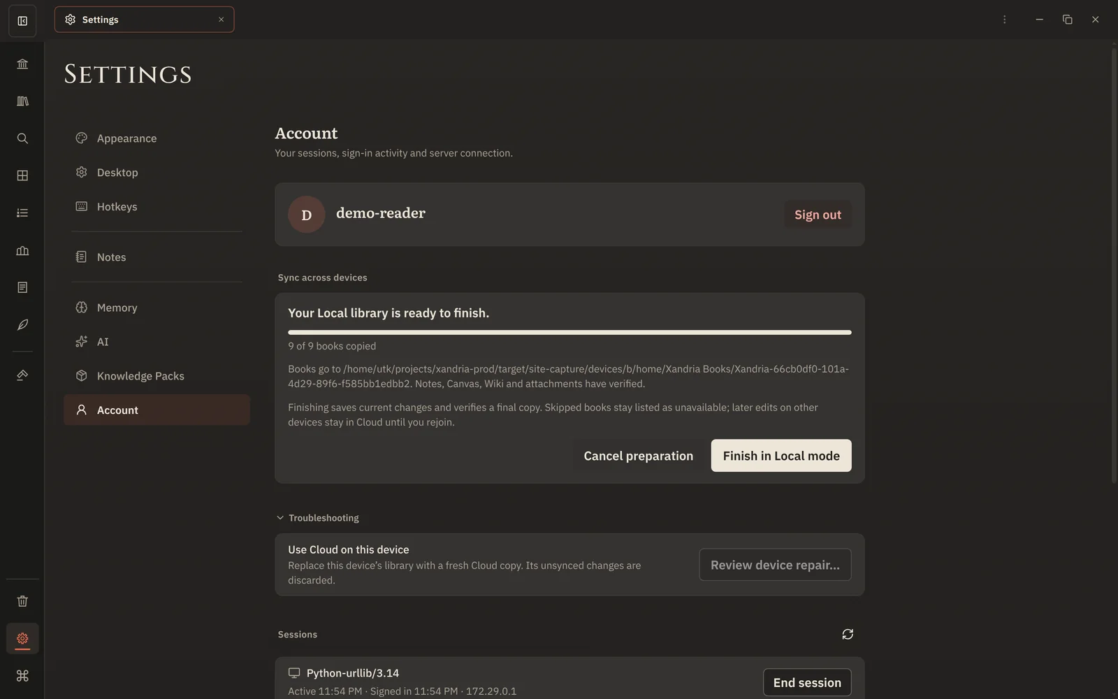Open the bookshelf books icon in sidebar

point(22,101)
